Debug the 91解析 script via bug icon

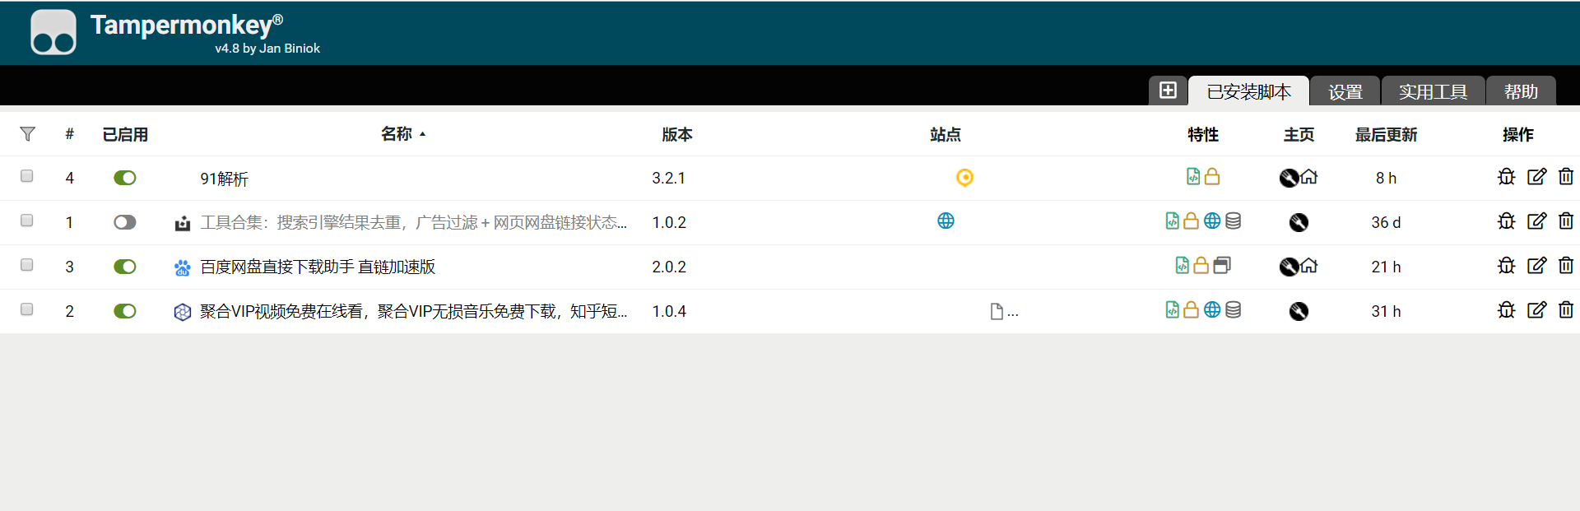pyautogui.click(x=1506, y=177)
